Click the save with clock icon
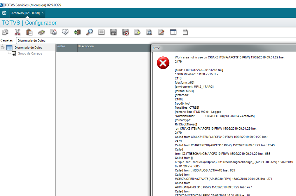 (126, 32)
